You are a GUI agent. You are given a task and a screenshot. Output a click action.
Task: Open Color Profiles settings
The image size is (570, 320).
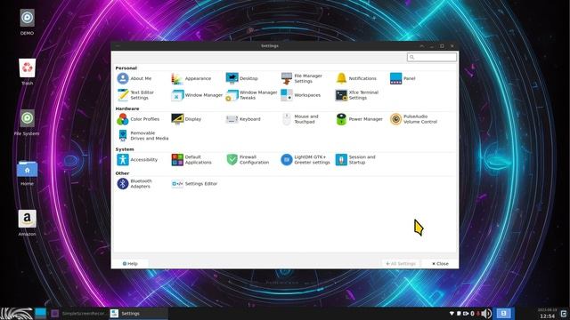138,119
